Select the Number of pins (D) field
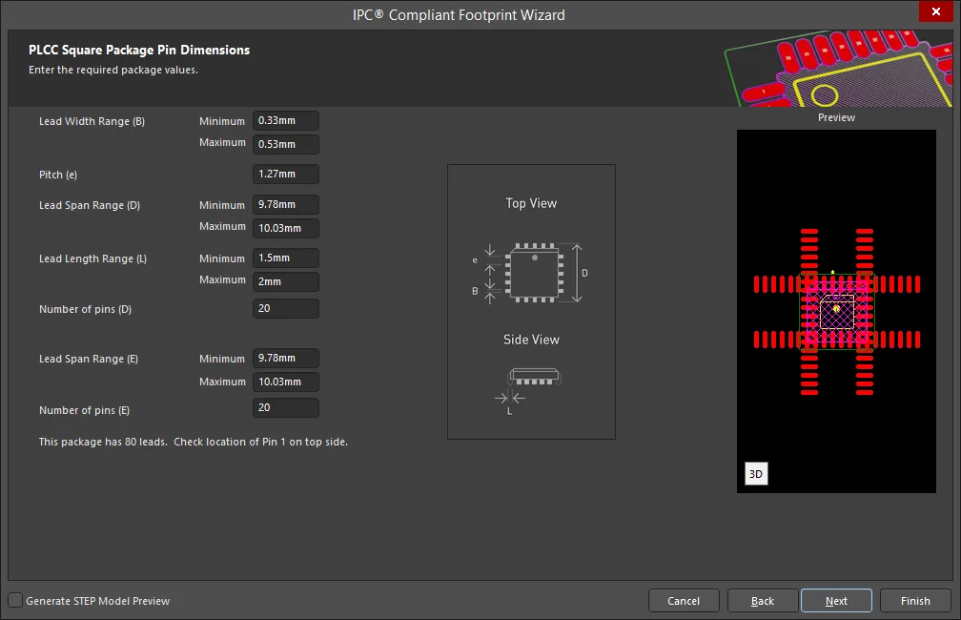961x620 pixels. (x=286, y=308)
